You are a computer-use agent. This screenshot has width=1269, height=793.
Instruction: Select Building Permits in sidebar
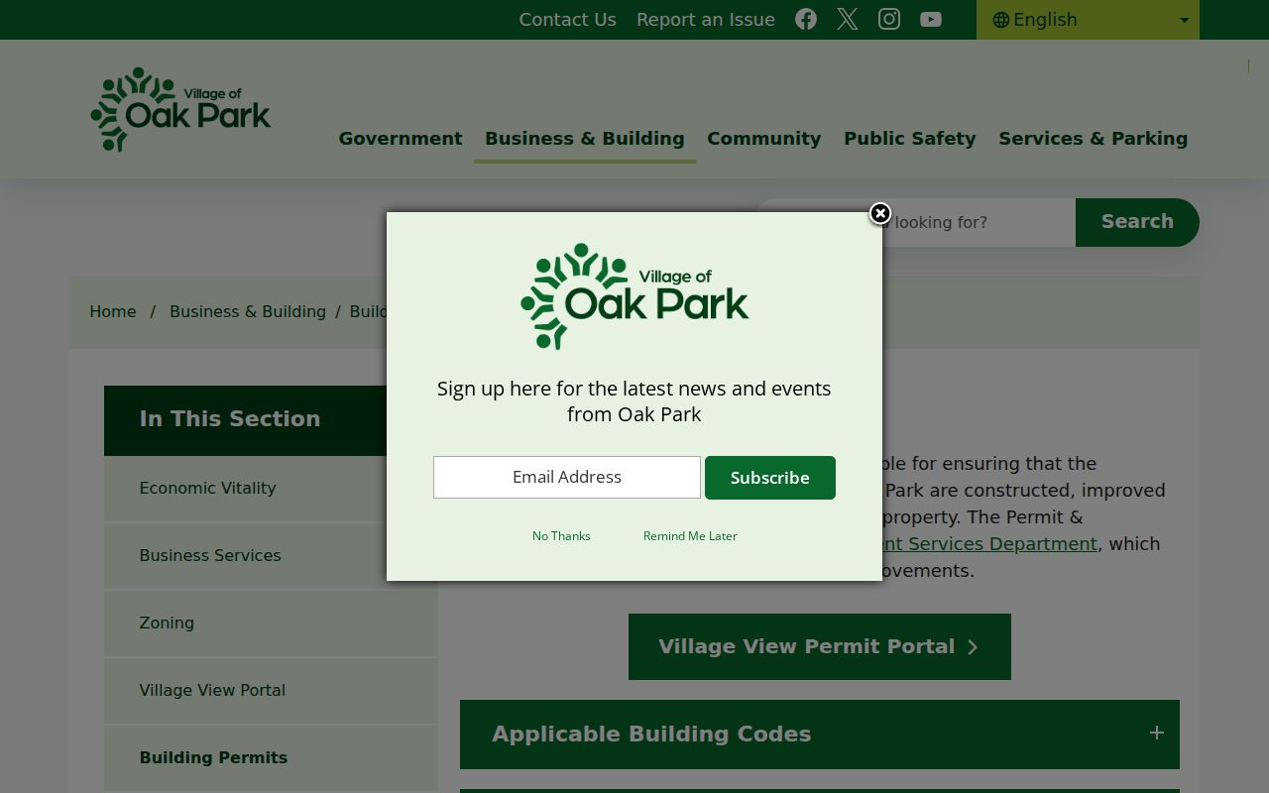click(x=271, y=758)
